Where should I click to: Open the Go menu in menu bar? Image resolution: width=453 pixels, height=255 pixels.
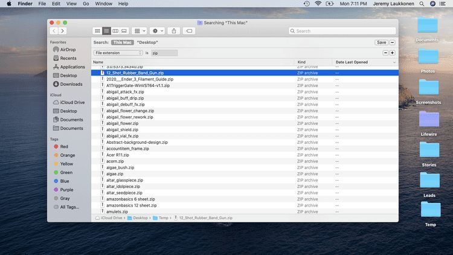[x=85, y=4]
